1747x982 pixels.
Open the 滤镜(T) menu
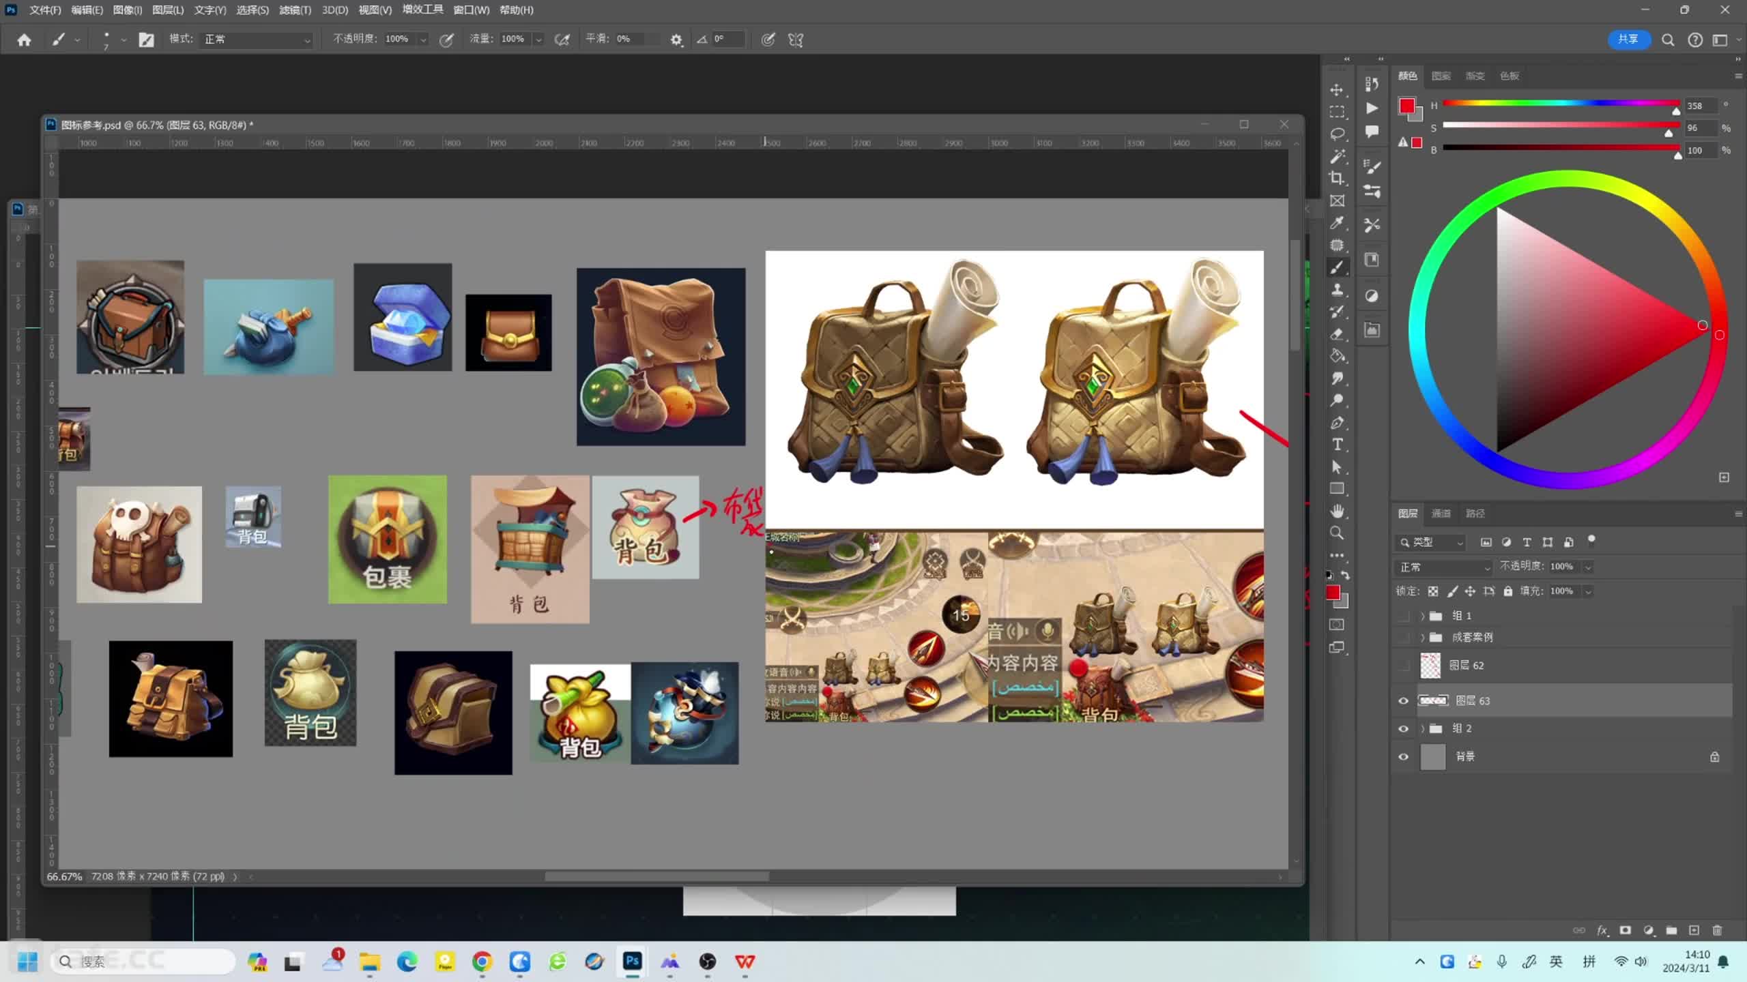[x=295, y=10]
